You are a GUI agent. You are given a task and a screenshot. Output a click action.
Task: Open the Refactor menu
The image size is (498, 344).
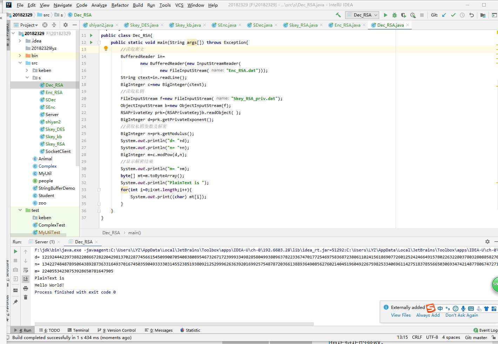(120, 5)
